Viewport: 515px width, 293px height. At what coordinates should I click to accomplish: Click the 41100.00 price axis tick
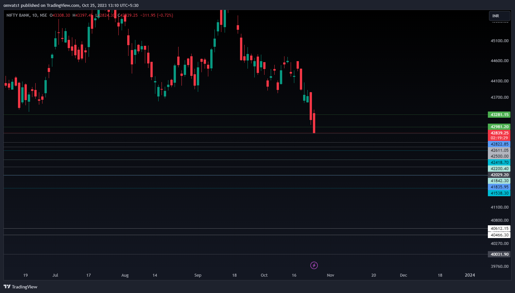click(x=500, y=207)
